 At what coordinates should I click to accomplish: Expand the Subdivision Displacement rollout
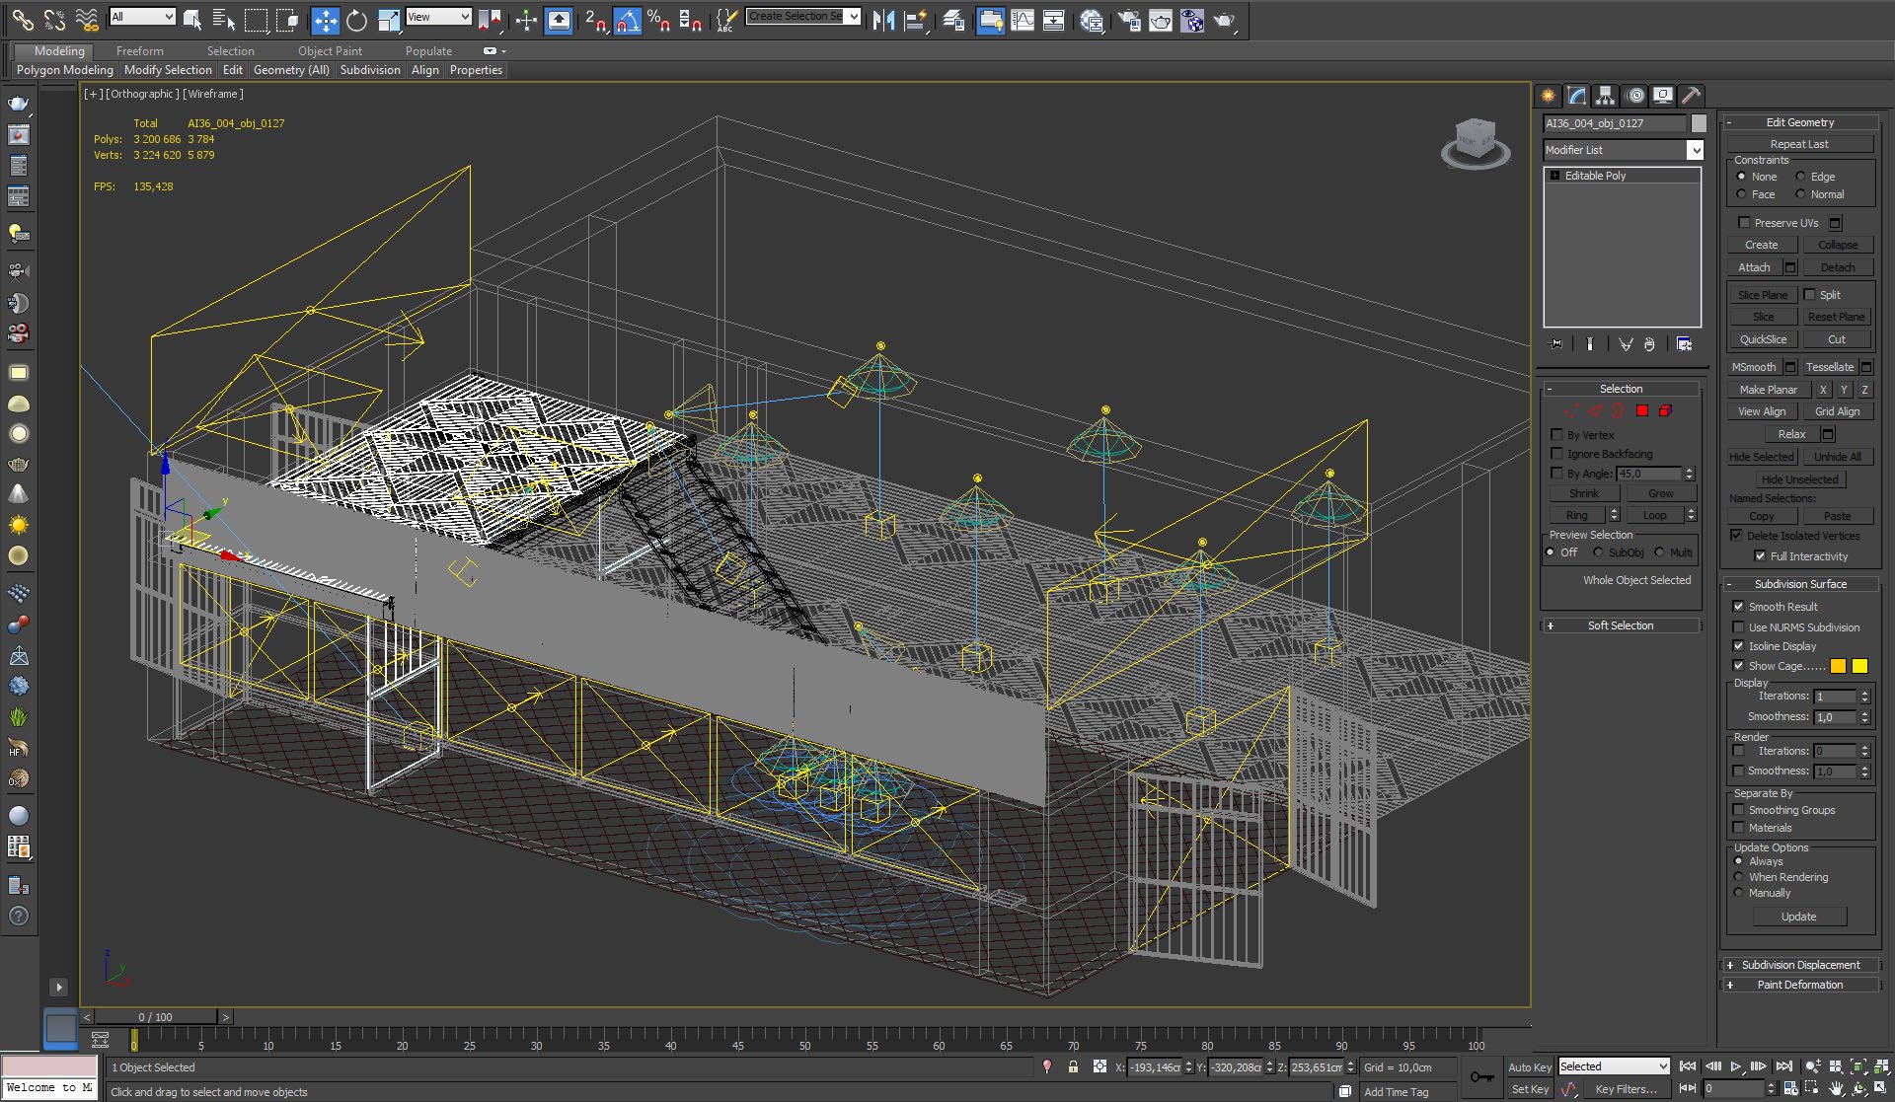click(1800, 965)
